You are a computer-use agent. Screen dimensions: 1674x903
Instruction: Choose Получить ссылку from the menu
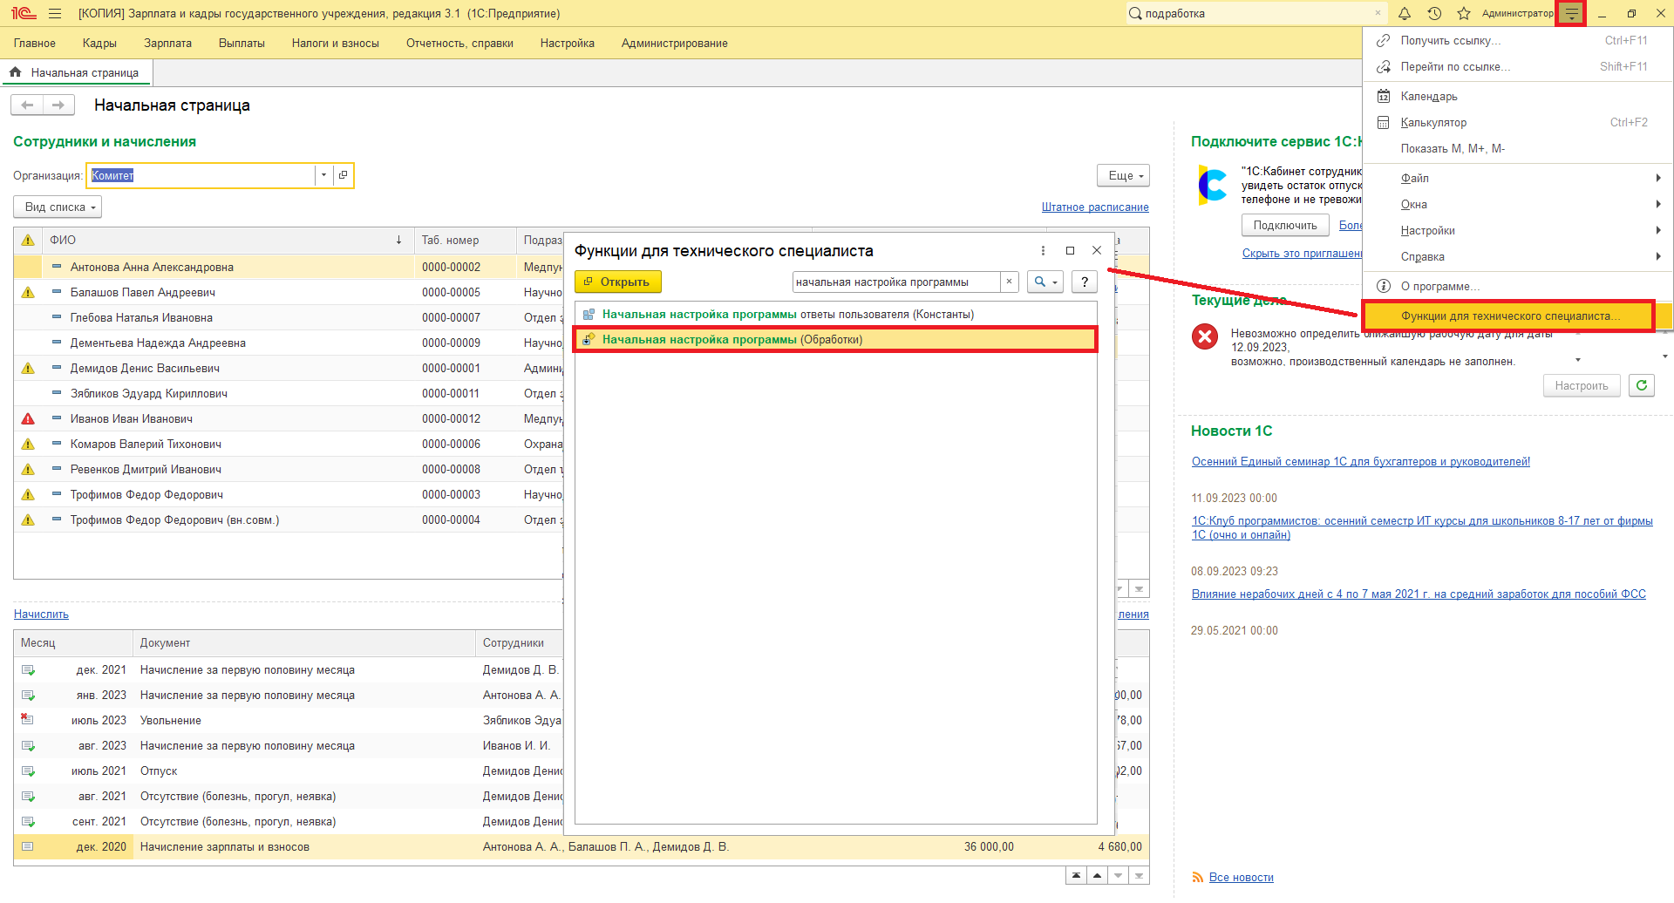point(1517,41)
